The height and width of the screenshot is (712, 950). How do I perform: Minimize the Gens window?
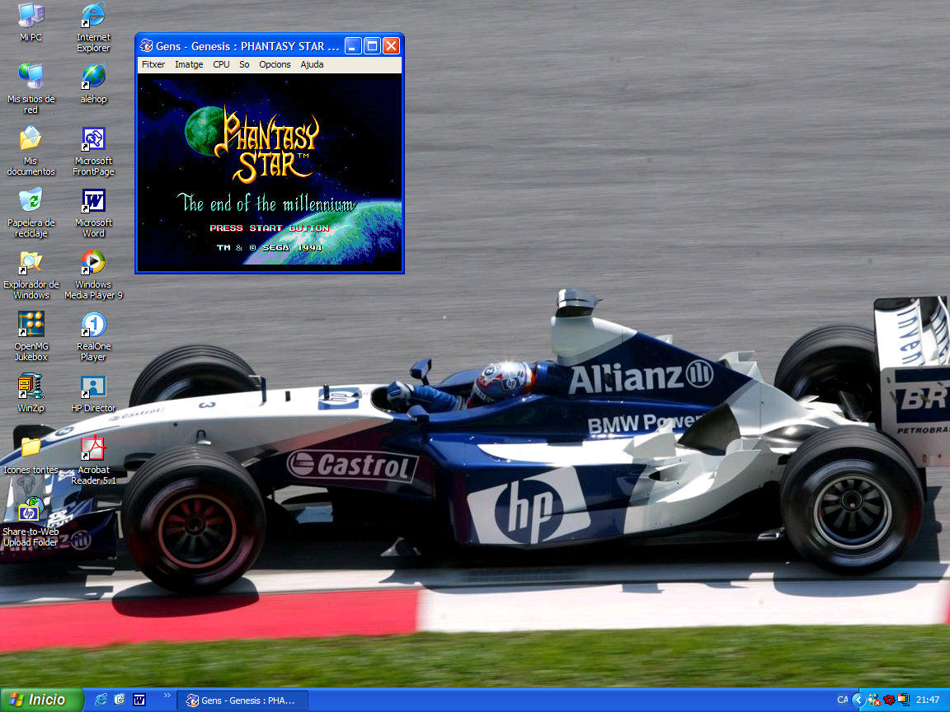coord(353,46)
